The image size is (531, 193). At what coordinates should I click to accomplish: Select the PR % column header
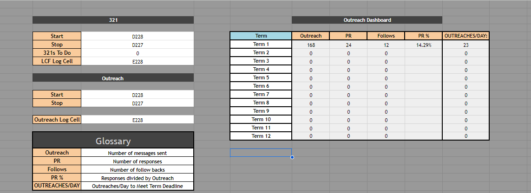click(x=423, y=36)
